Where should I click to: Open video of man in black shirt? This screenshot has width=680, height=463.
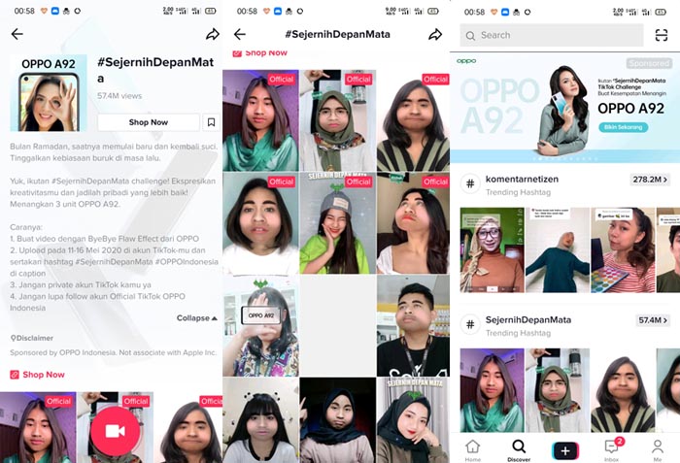(x=413, y=325)
